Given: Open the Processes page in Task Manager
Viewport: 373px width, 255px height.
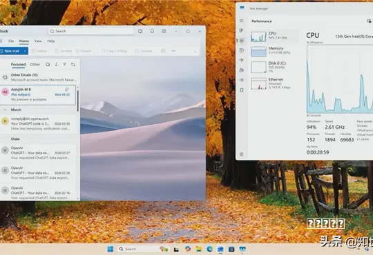Looking at the screenshot, I should (x=242, y=30).
